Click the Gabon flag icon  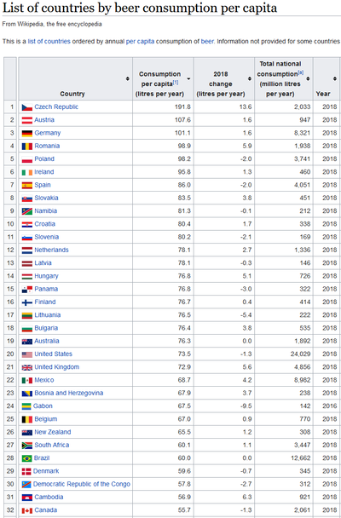coord(26,406)
